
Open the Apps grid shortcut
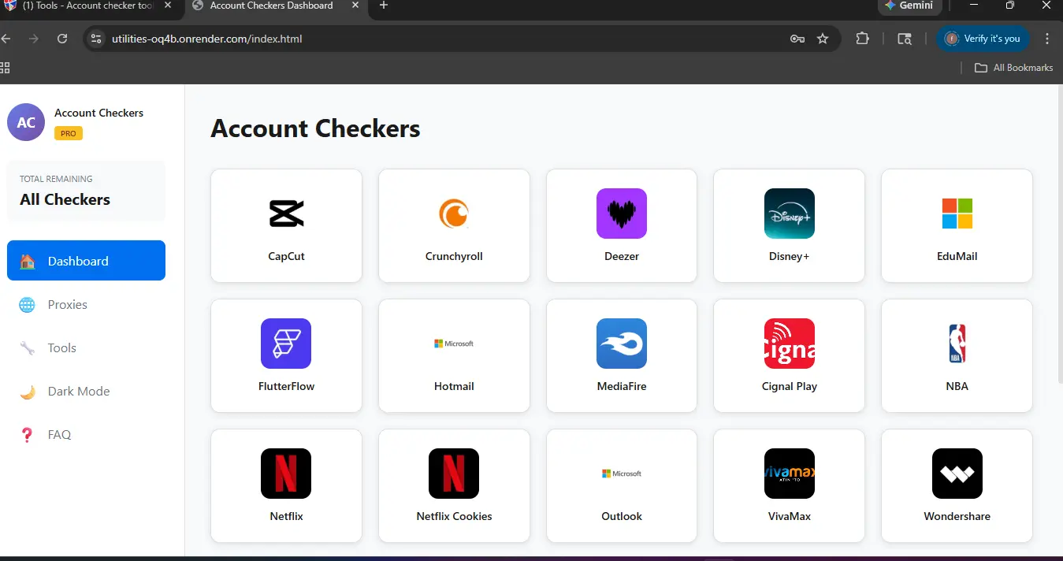(x=5, y=68)
